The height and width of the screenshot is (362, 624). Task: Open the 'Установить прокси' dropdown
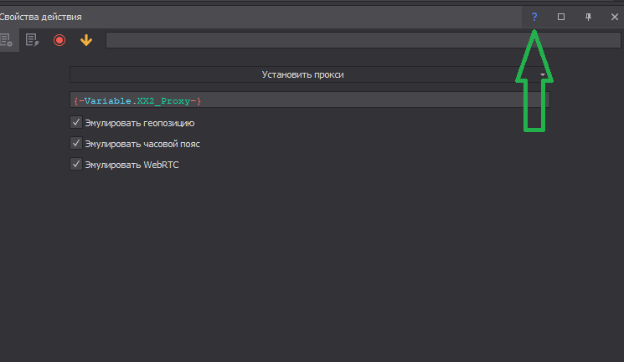(x=302, y=74)
